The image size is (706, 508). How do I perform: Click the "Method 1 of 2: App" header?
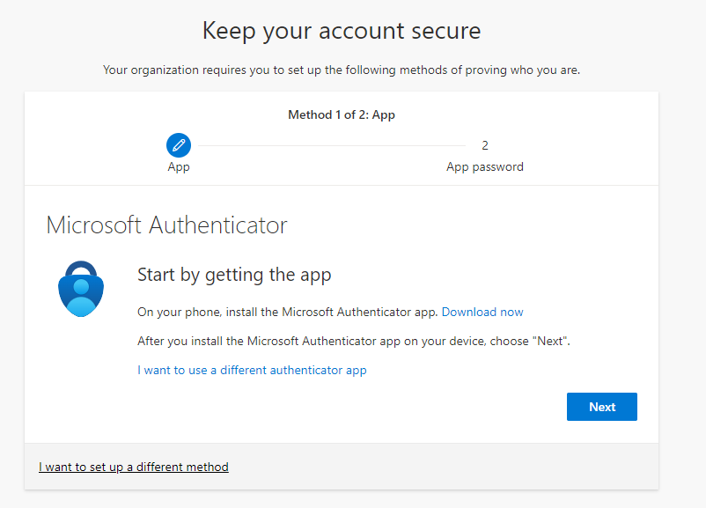coord(342,114)
